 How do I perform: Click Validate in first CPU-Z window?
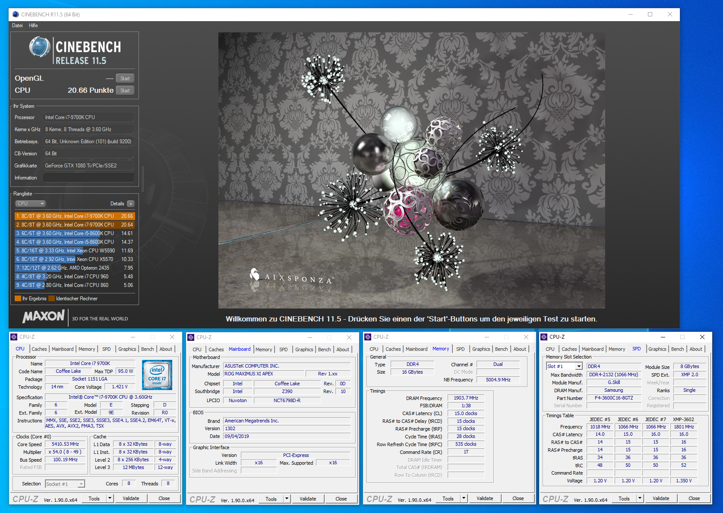click(x=131, y=498)
